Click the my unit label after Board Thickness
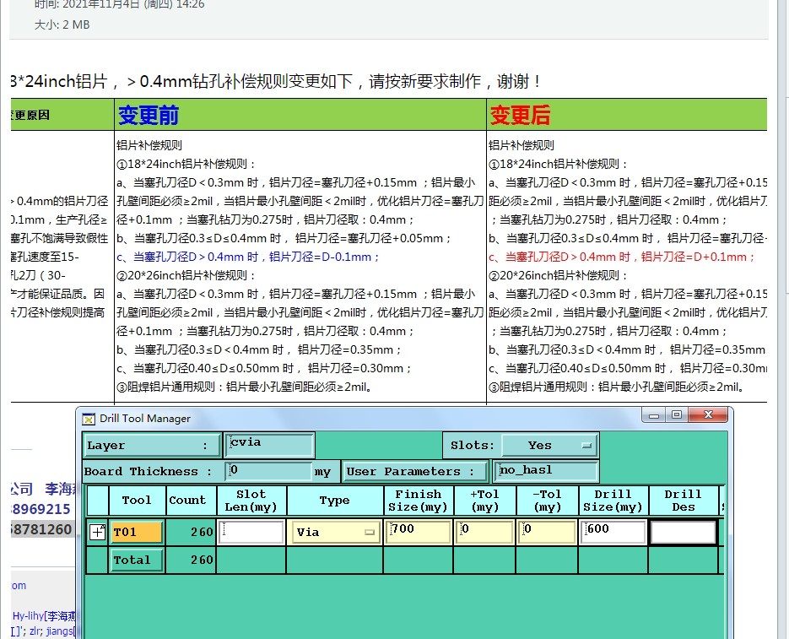Viewport: 789px width, 639px height. pyautogui.click(x=322, y=472)
